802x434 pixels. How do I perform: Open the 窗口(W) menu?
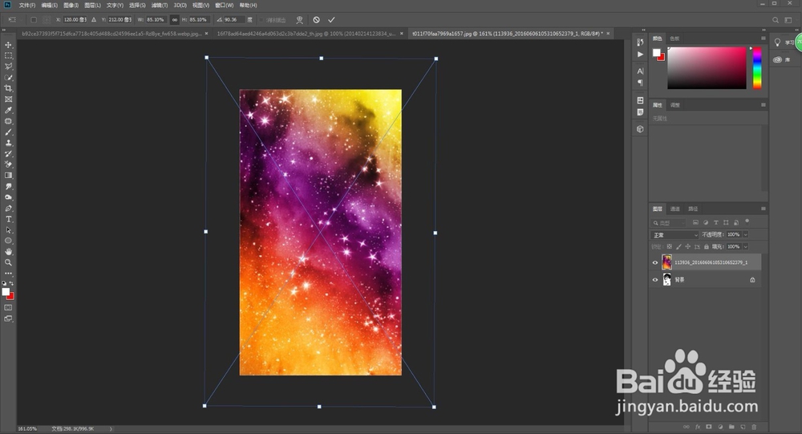coord(224,5)
